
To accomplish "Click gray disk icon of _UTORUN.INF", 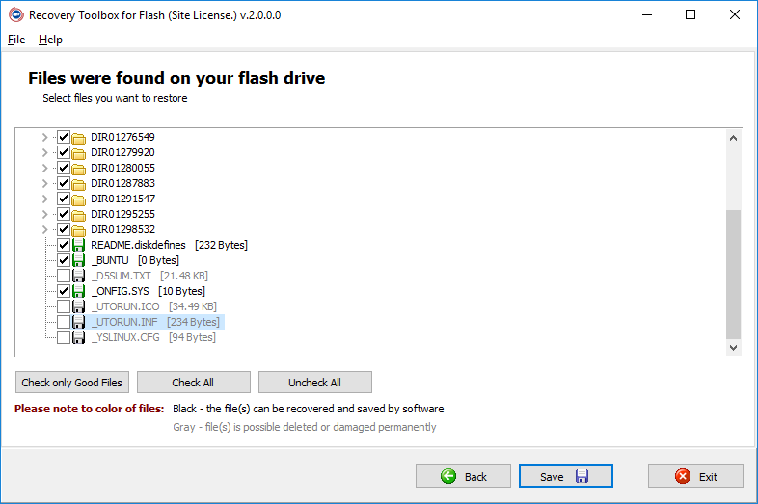I will (79, 322).
